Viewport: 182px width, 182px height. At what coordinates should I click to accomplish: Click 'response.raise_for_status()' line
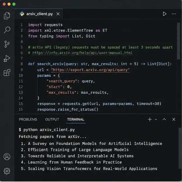(68, 109)
